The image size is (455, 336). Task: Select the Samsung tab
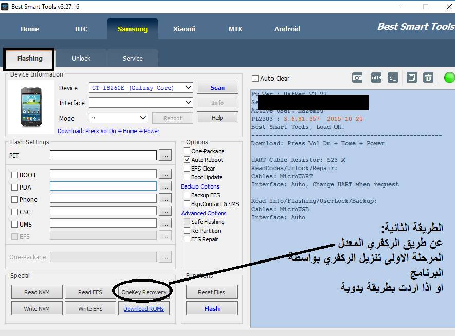pyautogui.click(x=133, y=29)
